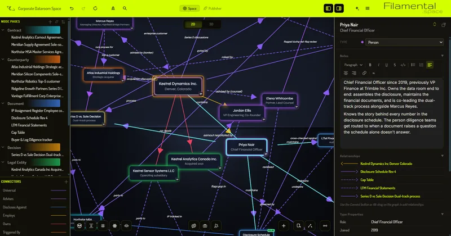The height and width of the screenshot is (236, 451).
Task: Collapse the Legal Entity group
Action: tap(3, 162)
